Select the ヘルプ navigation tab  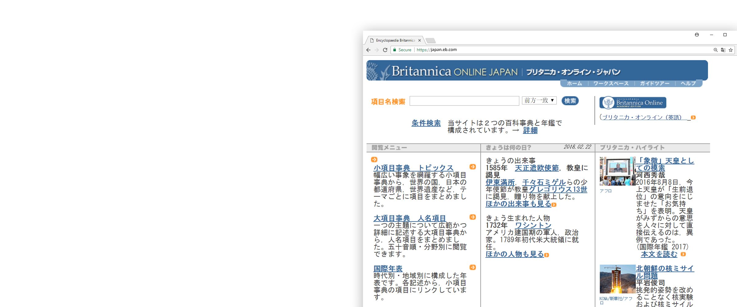(x=688, y=84)
